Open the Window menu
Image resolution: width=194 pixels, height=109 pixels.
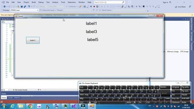tap(82, 2)
